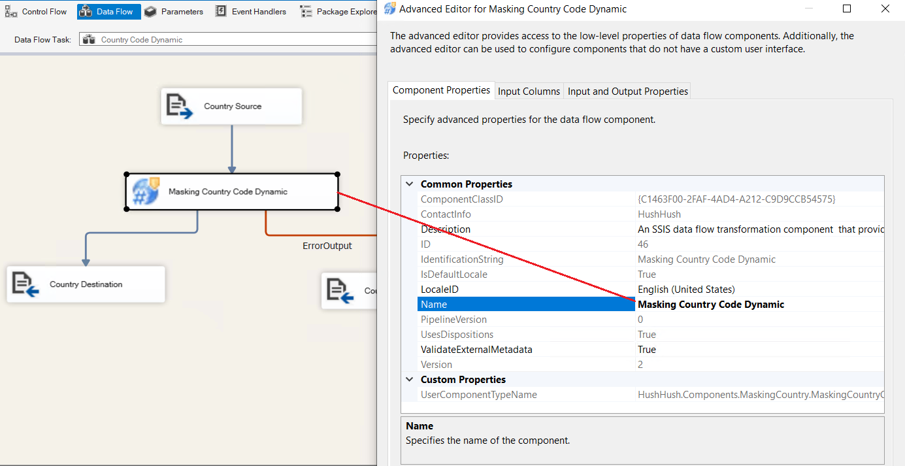Select the Masking Country Code Dynamic globe icon
The image size is (905, 466).
tap(145, 191)
